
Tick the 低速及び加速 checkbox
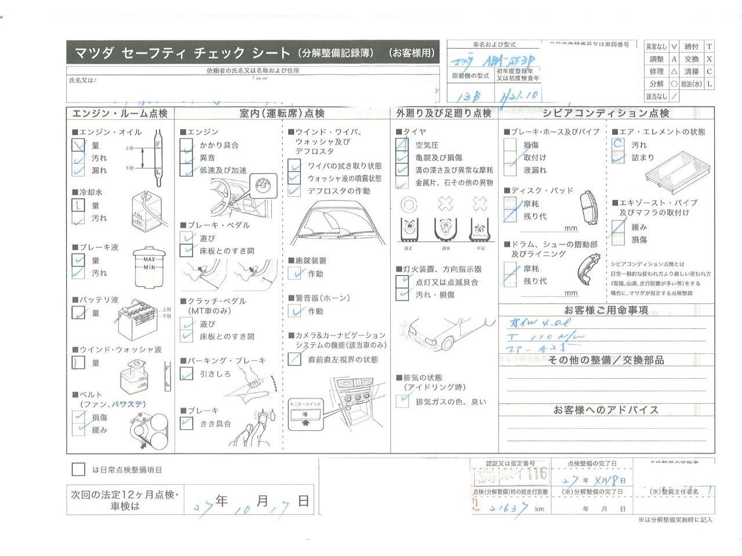click(x=187, y=170)
